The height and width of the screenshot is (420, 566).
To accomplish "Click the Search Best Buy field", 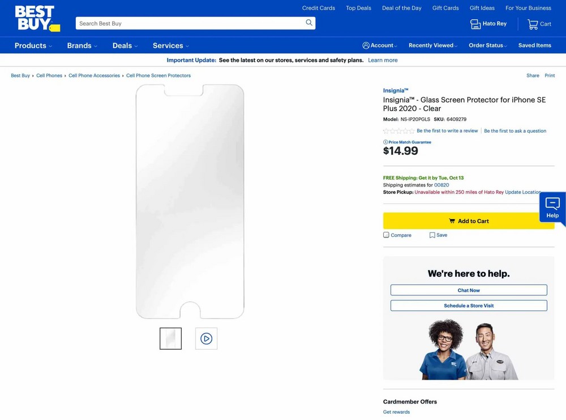I will point(190,23).
